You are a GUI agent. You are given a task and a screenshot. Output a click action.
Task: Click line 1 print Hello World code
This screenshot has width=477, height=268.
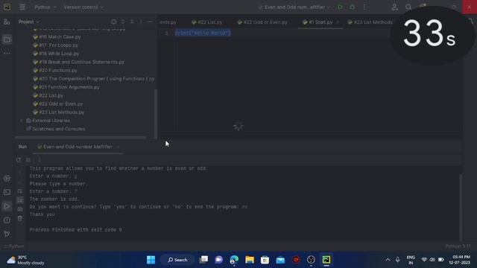tap(203, 33)
